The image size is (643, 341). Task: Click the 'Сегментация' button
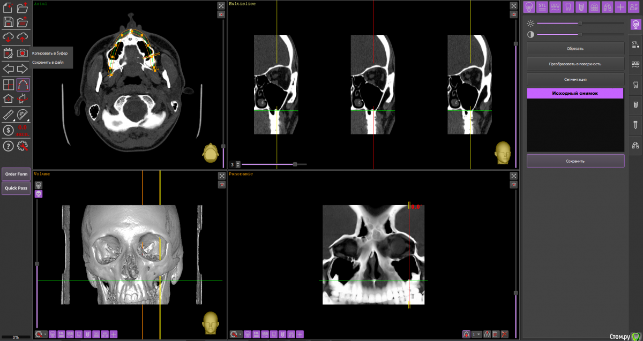point(575,79)
